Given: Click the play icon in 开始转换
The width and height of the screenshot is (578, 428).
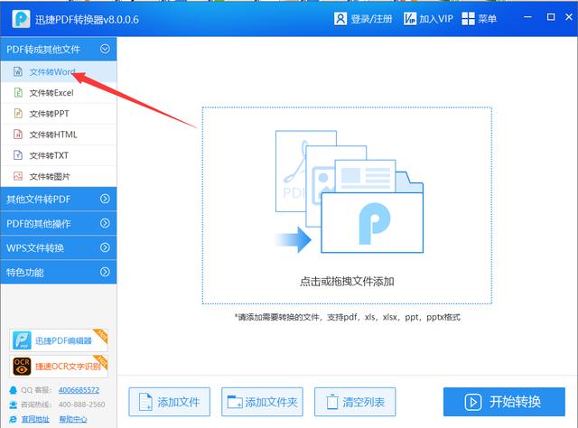Looking at the screenshot, I should coord(473,402).
